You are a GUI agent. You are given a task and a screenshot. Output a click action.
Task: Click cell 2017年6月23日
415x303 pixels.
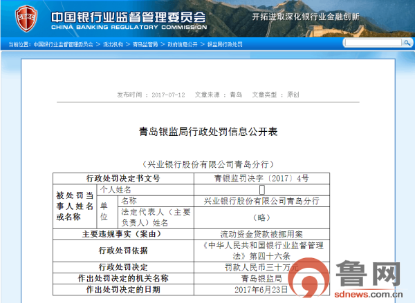click(x=261, y=289)
